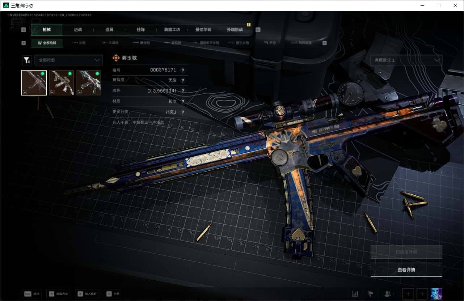Select the 冲锋枪 sub-tab
This screenshot has height=301, width=464.
[110, 43]
